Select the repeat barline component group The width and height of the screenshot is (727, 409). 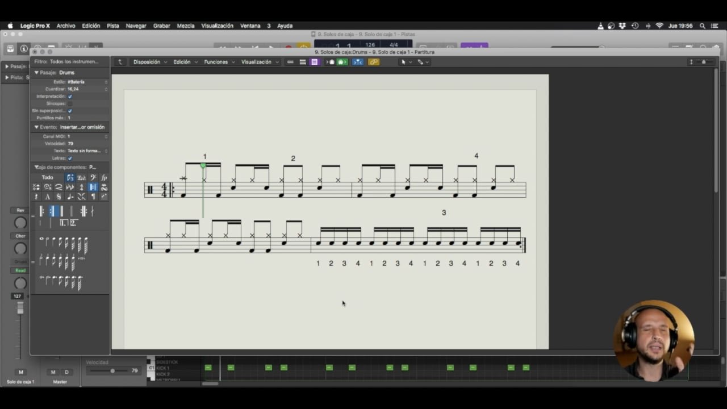(93, 187)
